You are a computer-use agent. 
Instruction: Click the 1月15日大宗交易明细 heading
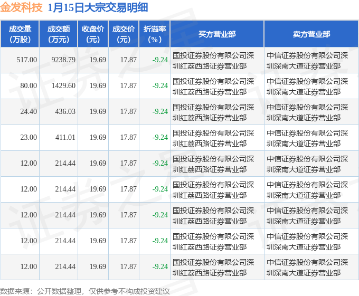[x=98, y=7]
